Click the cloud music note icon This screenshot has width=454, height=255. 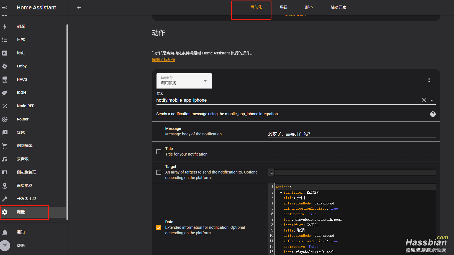(5, 159)
